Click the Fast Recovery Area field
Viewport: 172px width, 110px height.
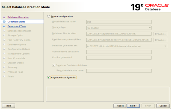[119, 40]
